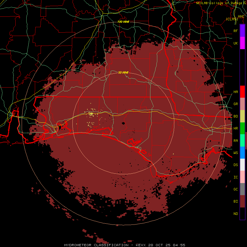This screenshot has width=247, height=247.
Task: Click the HA legend label
Action: pos(235,92)
